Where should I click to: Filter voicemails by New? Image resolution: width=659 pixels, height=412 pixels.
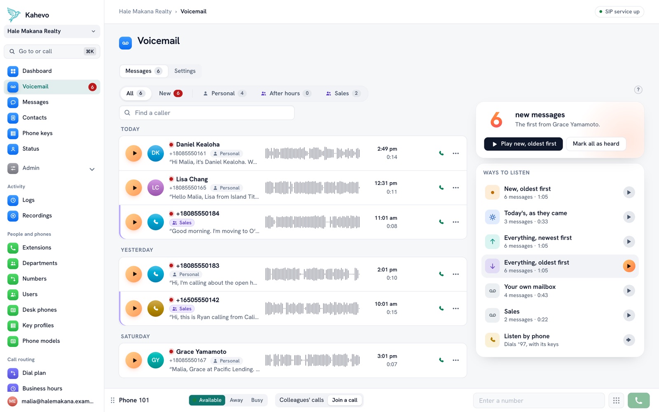pos(171,94)
